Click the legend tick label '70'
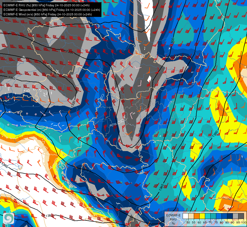The image size is (247, 227). 210,222
